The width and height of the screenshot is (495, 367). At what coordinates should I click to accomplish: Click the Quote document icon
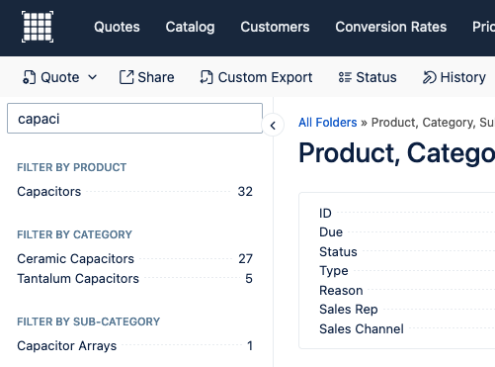[x=30, y=77]
